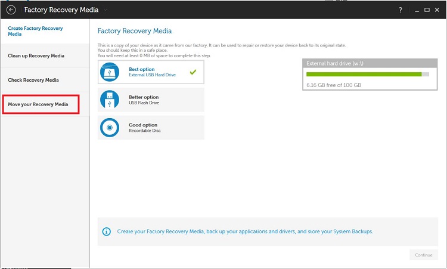Click the 6.16 GB free of 100 GB text
The image size is (447, 269).
334,85
